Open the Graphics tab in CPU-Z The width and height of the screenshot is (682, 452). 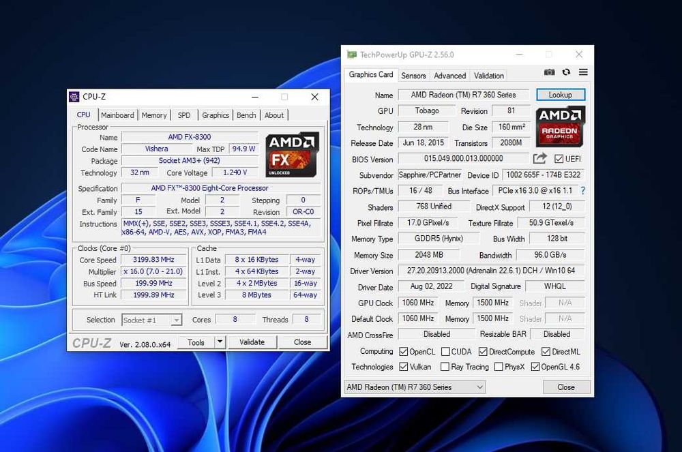point(216,115)
